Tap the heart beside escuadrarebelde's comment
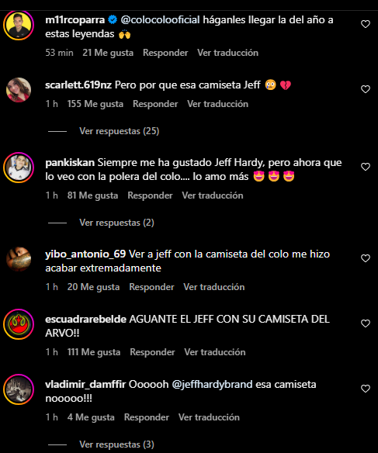Viewport: 378px width, 453px height. tap(366, 323)
